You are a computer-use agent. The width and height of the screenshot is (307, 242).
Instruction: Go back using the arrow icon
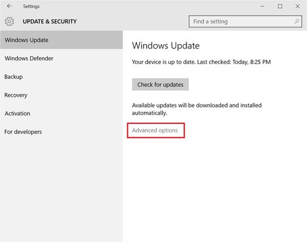[x=9, y=6]
